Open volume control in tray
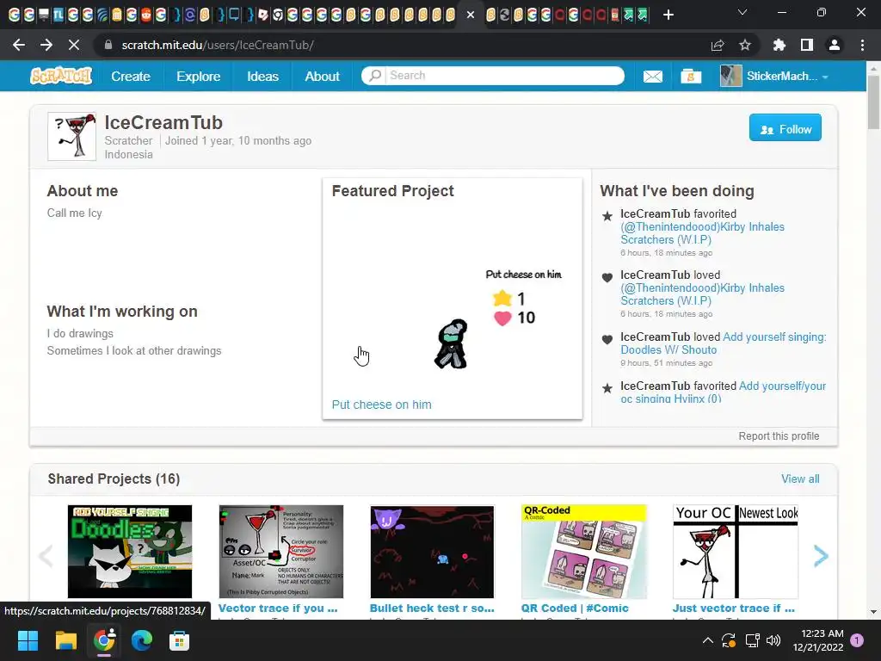 [773, 640]
